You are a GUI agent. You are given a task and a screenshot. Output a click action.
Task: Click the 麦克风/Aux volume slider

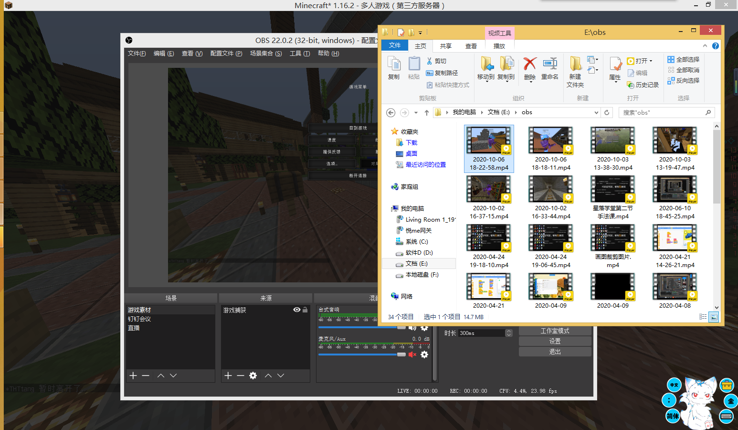coord(362,355)
